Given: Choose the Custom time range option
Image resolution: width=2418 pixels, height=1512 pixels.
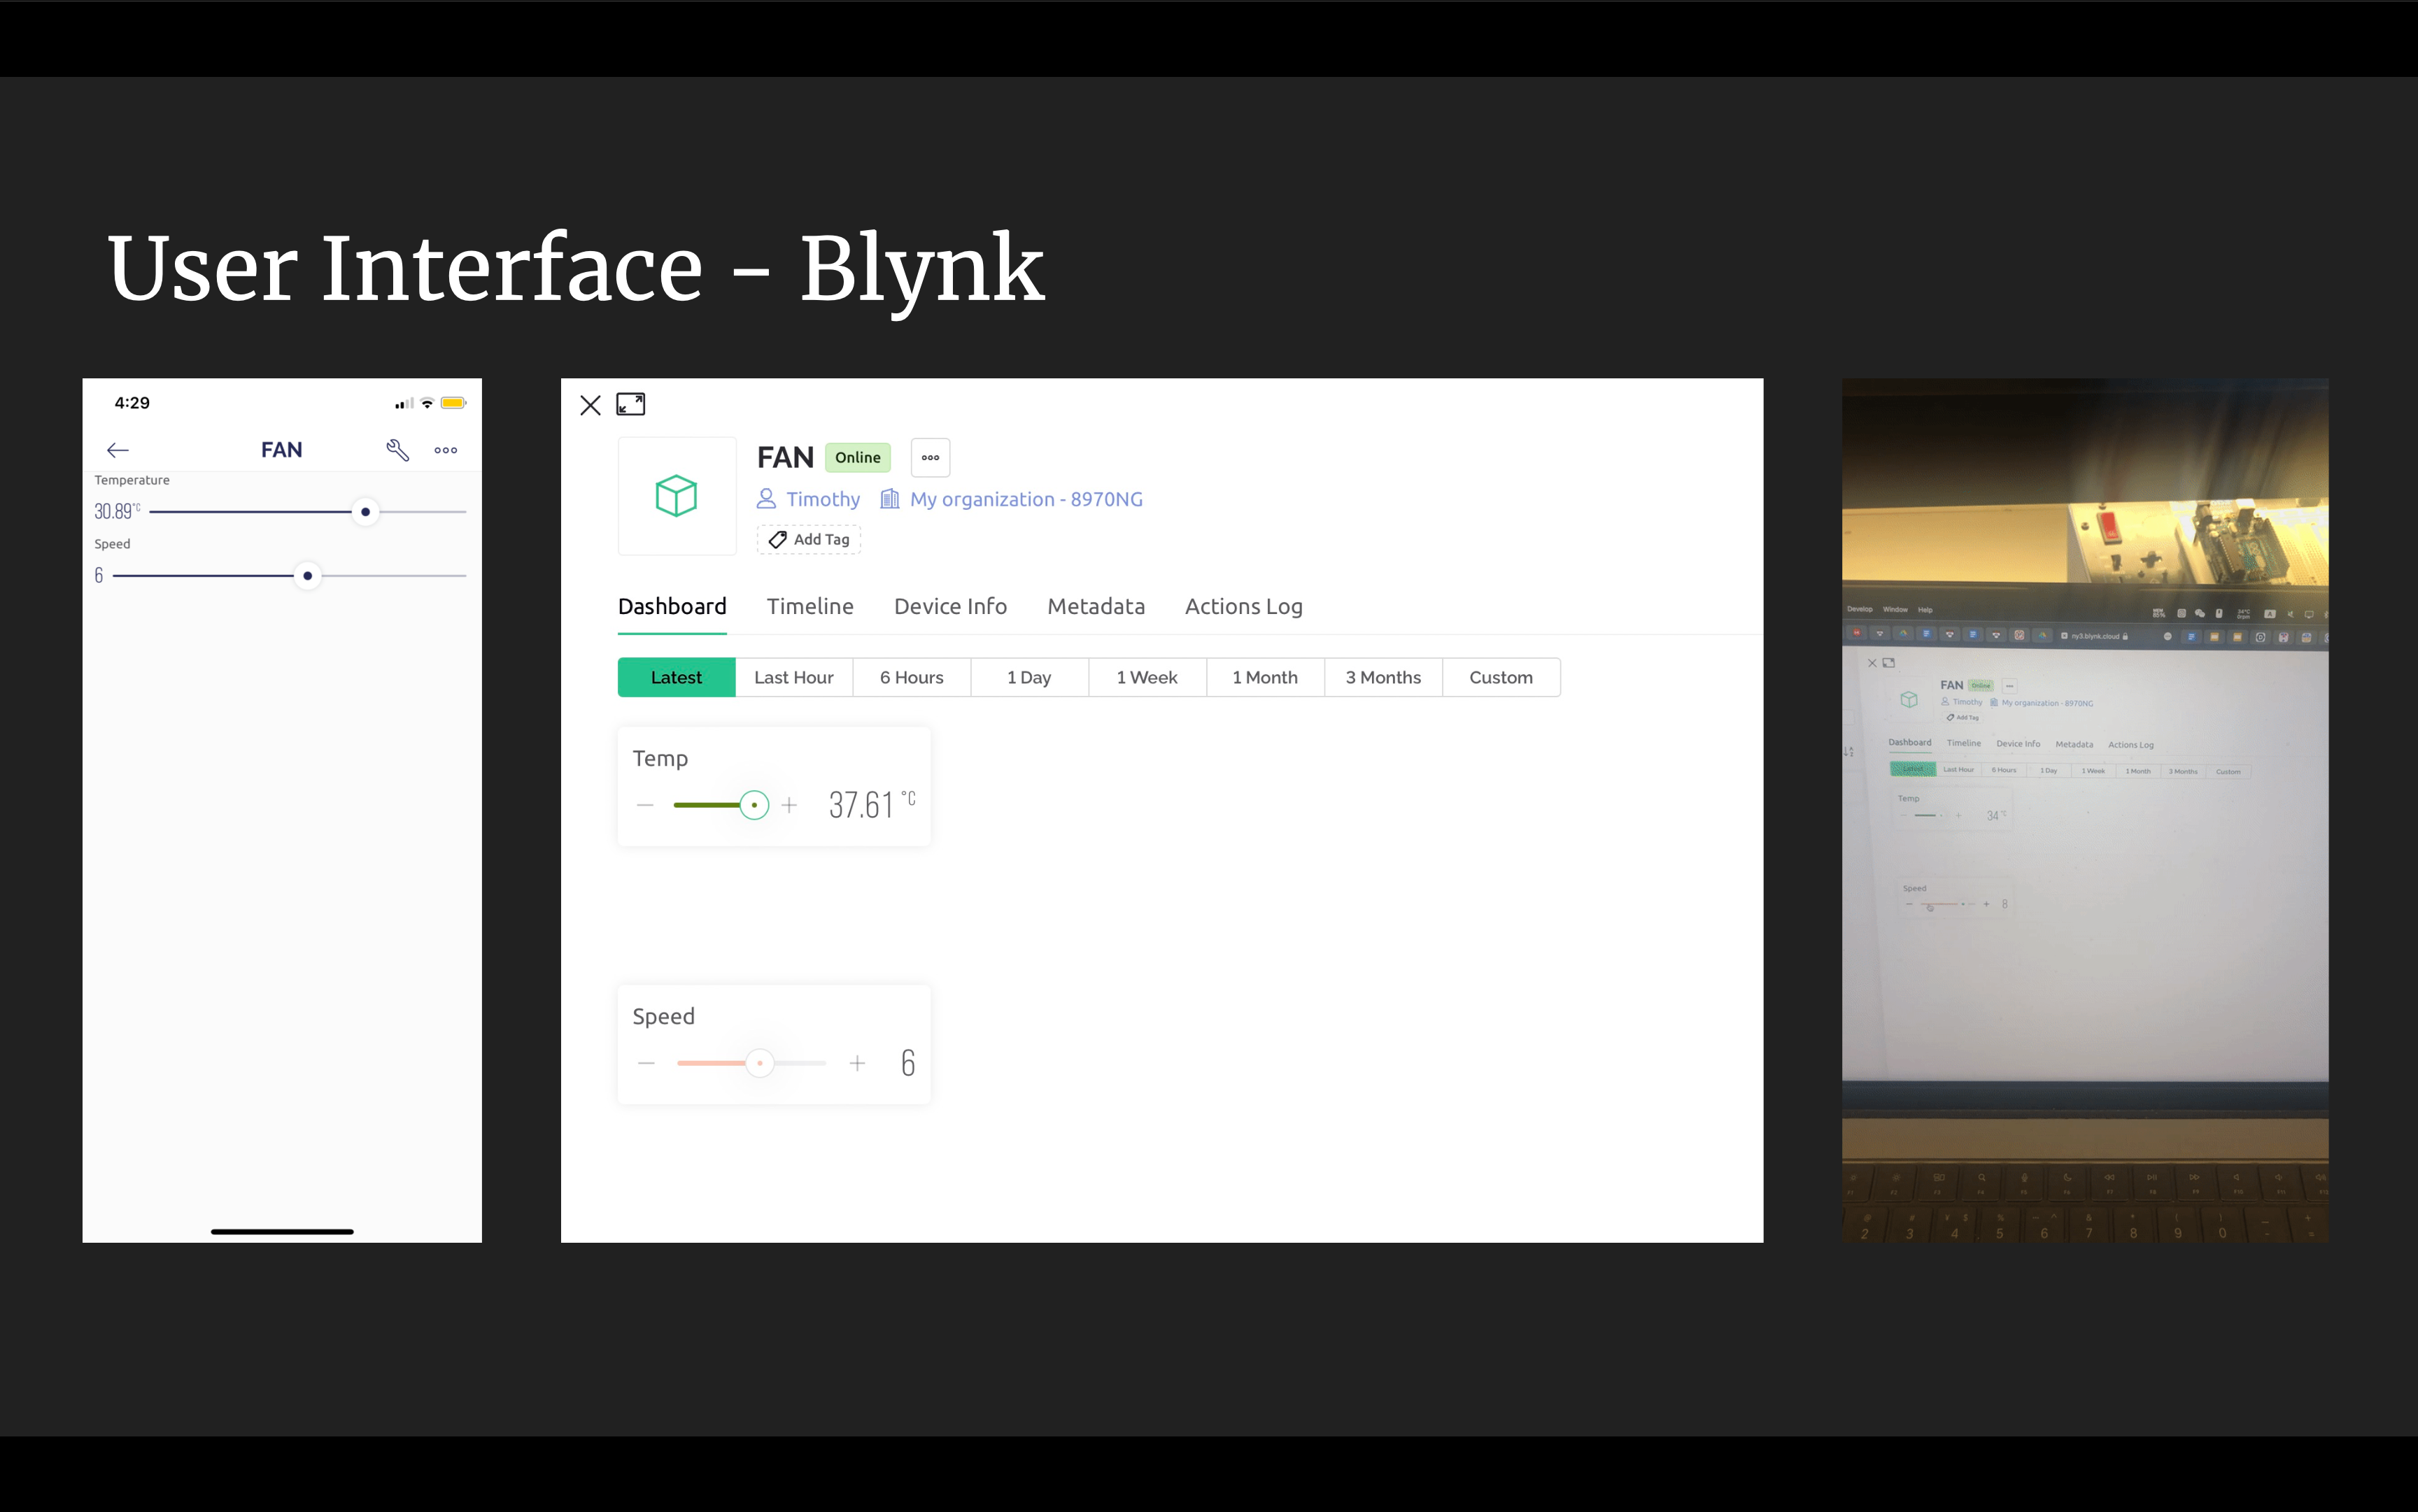Looking at the screenshot, I should point(1499,677).
